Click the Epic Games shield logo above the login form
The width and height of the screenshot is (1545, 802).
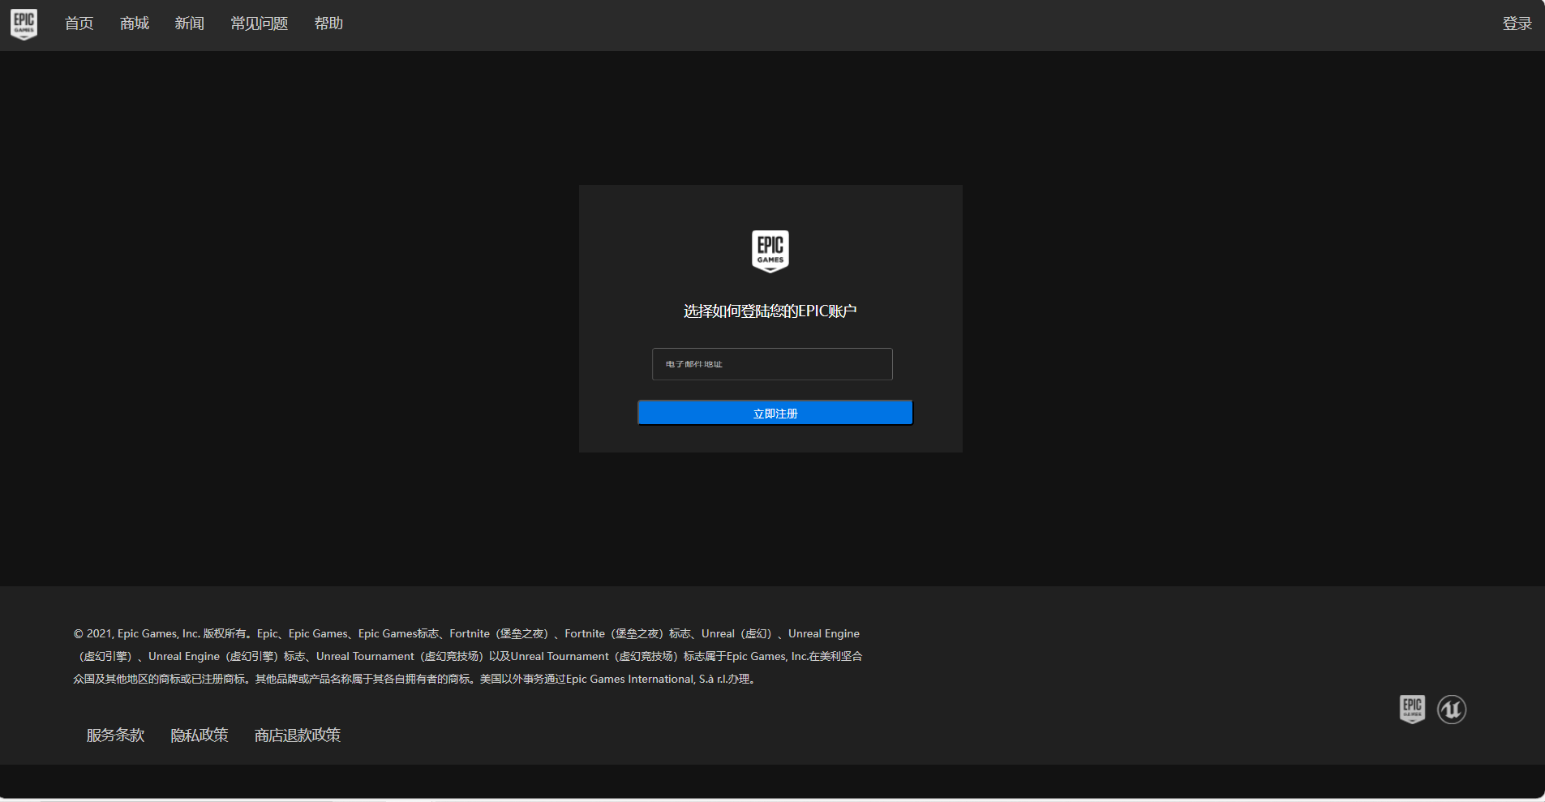coord(770,251)
